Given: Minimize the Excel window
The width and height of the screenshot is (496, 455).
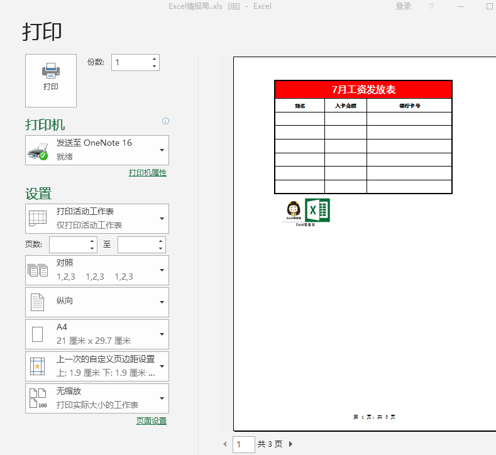Looking at the screenshot, I should pyautogui.click(x=461, y=6).
